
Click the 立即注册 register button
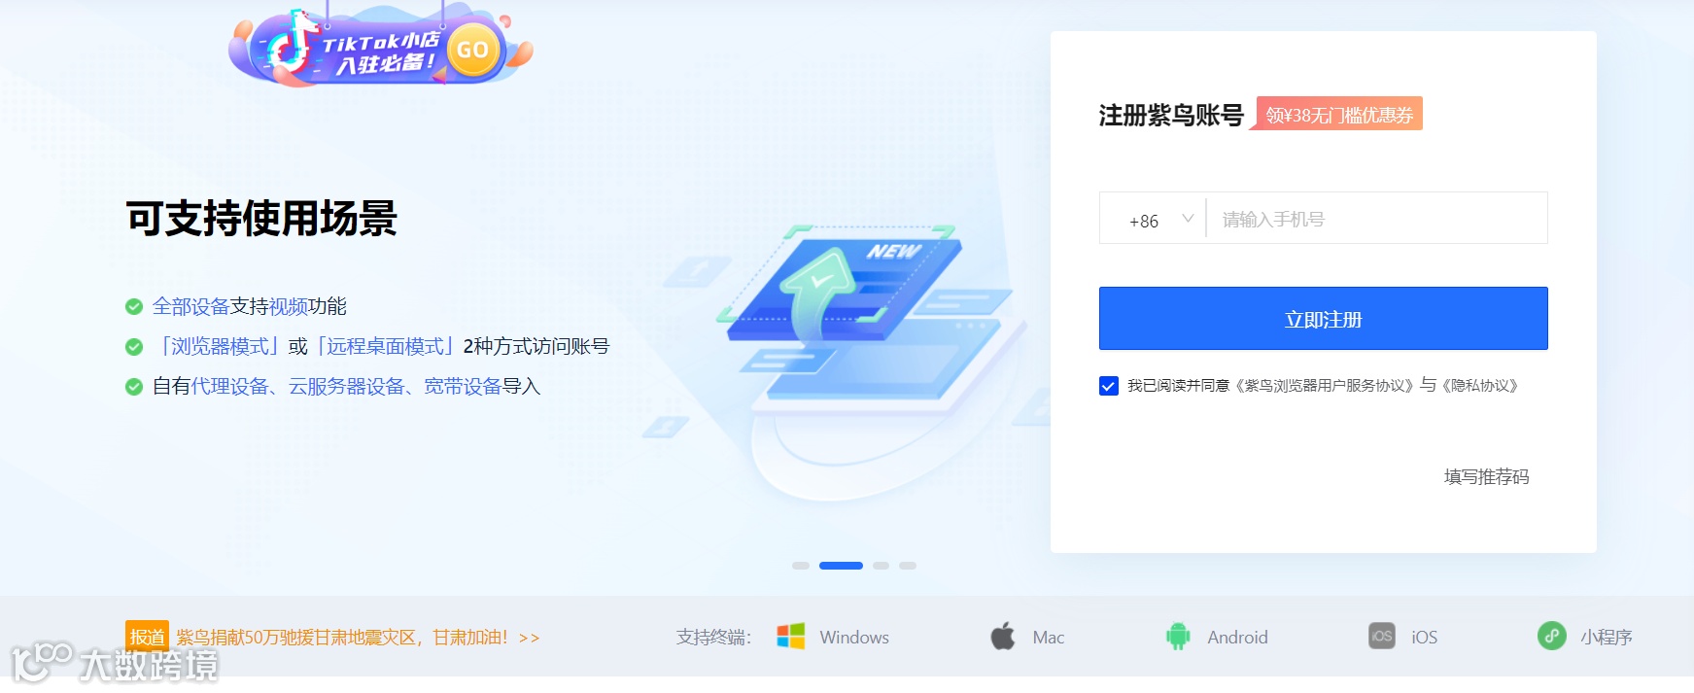click(x=1323, y=318)
